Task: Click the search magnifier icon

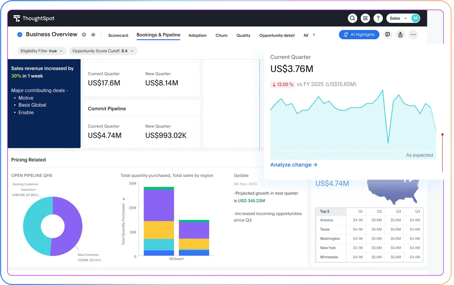Action: pos(352,18)
